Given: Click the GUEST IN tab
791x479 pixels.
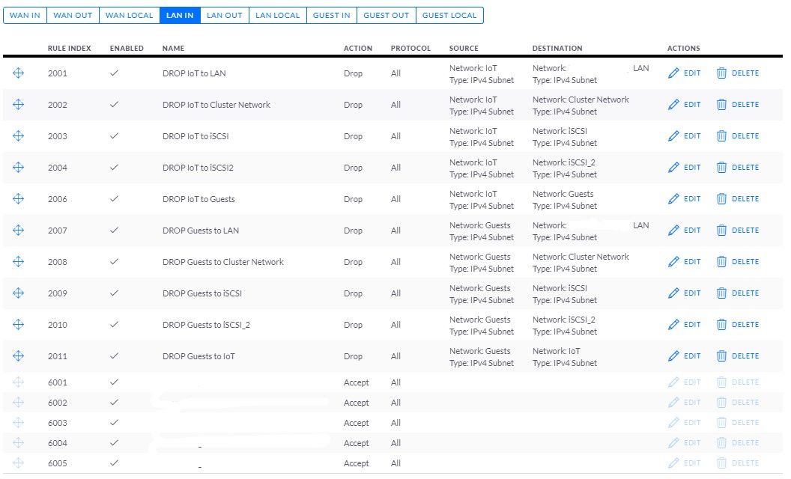Looking at the screenshot, I should pos(331,15).
